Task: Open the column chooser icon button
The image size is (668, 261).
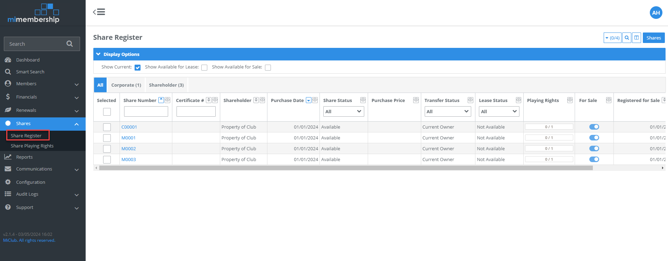Action: pyautogui.click(x=637, y=38)
